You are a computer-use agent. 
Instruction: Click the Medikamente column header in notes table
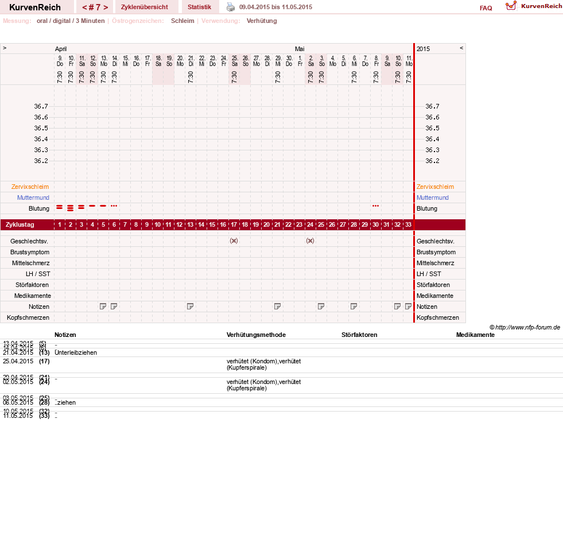coord(475,335)
